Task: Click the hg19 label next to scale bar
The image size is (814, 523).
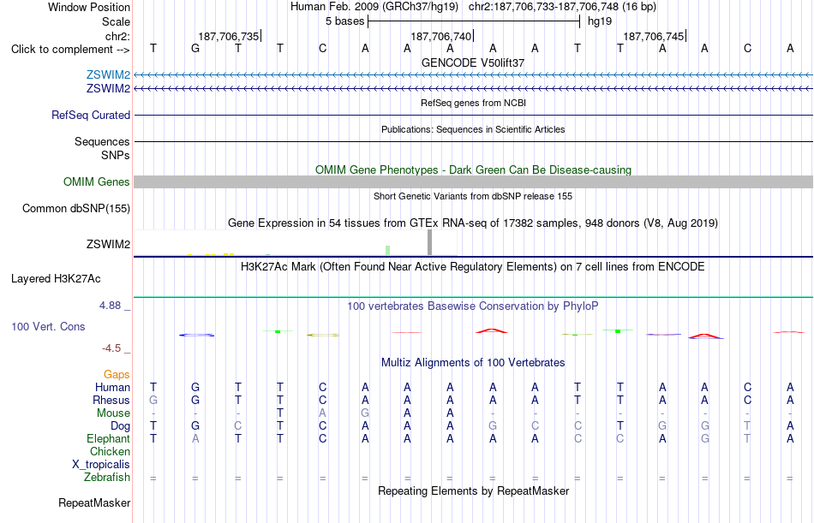Action: pyautogui.click(x=600, y=21)
